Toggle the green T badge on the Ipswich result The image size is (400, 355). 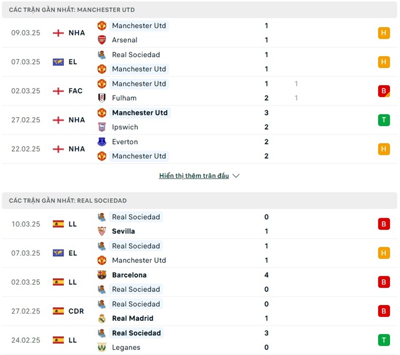384,119
